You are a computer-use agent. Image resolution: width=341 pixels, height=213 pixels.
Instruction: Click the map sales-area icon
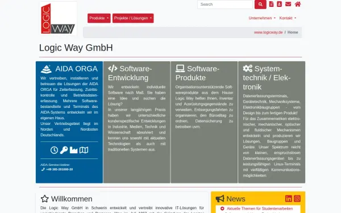coord(84,150)
